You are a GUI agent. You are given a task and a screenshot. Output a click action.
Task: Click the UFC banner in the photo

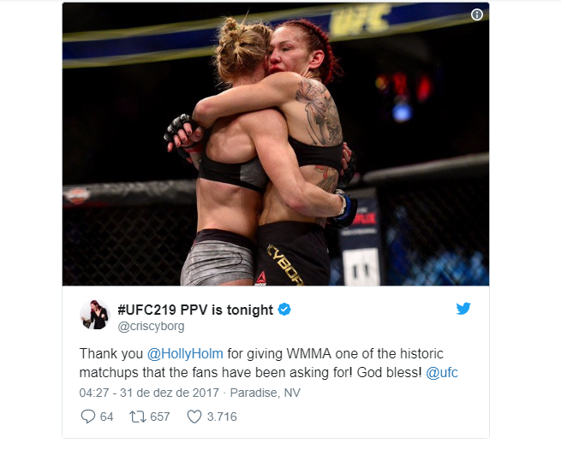point(360,20)
